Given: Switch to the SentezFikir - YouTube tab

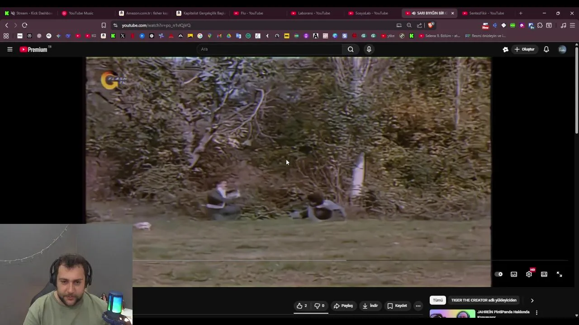Looking at the screenshot, I should coord(486,13).
